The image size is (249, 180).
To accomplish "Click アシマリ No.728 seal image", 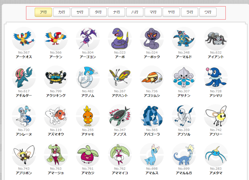I will coord(216,77).
